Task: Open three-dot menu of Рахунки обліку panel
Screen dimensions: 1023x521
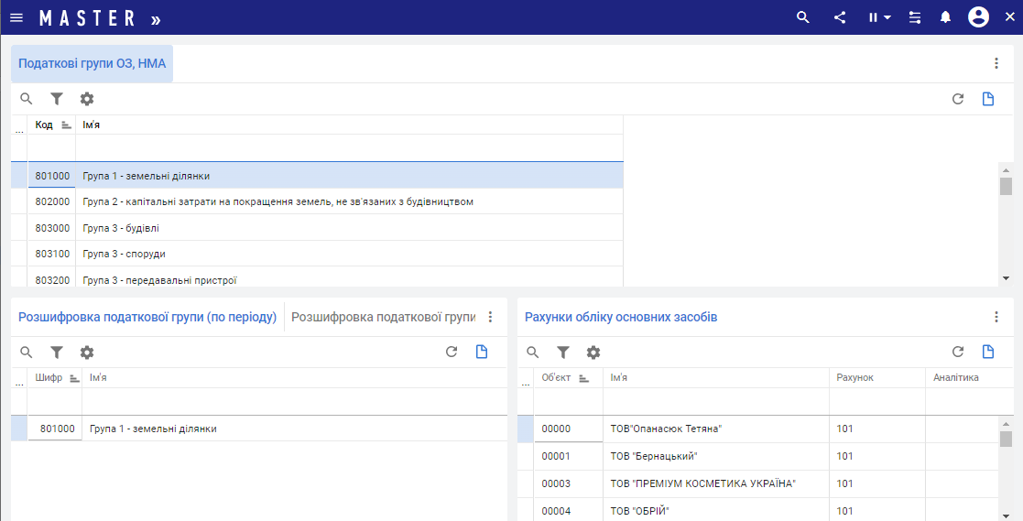Action: pos(996,317)
